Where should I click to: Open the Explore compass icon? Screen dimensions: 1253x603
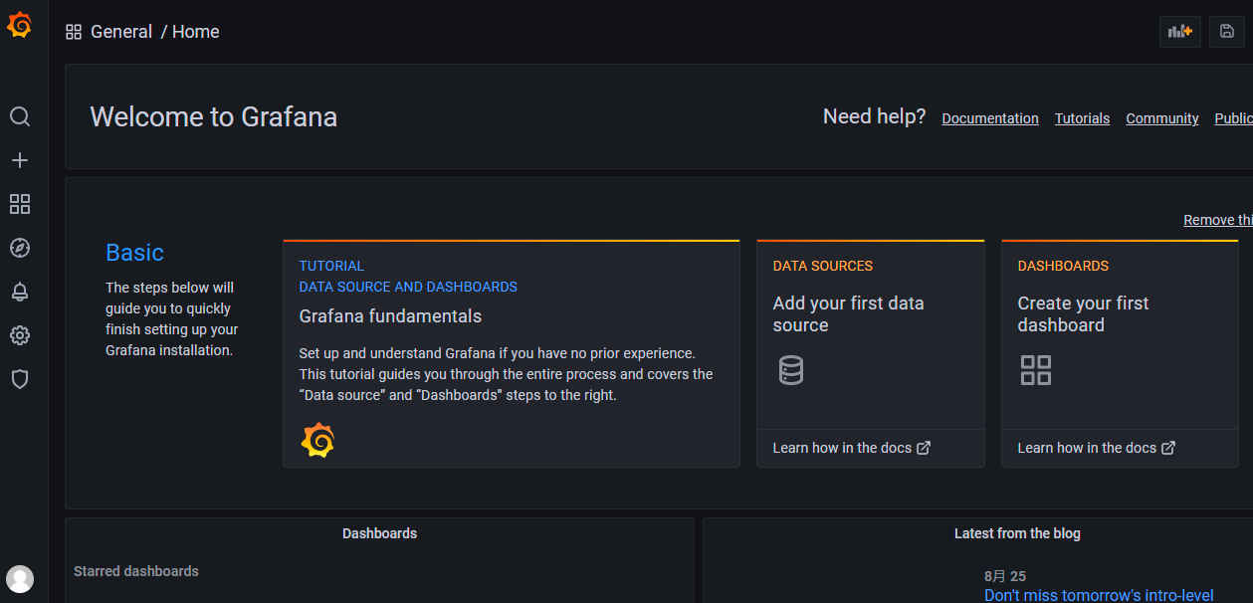coord(20,248)
